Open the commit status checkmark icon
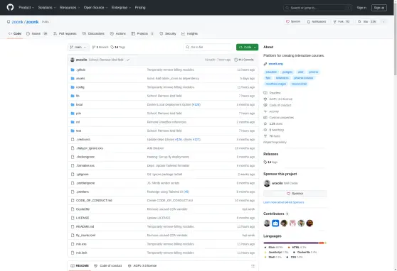 click(128, 60)
